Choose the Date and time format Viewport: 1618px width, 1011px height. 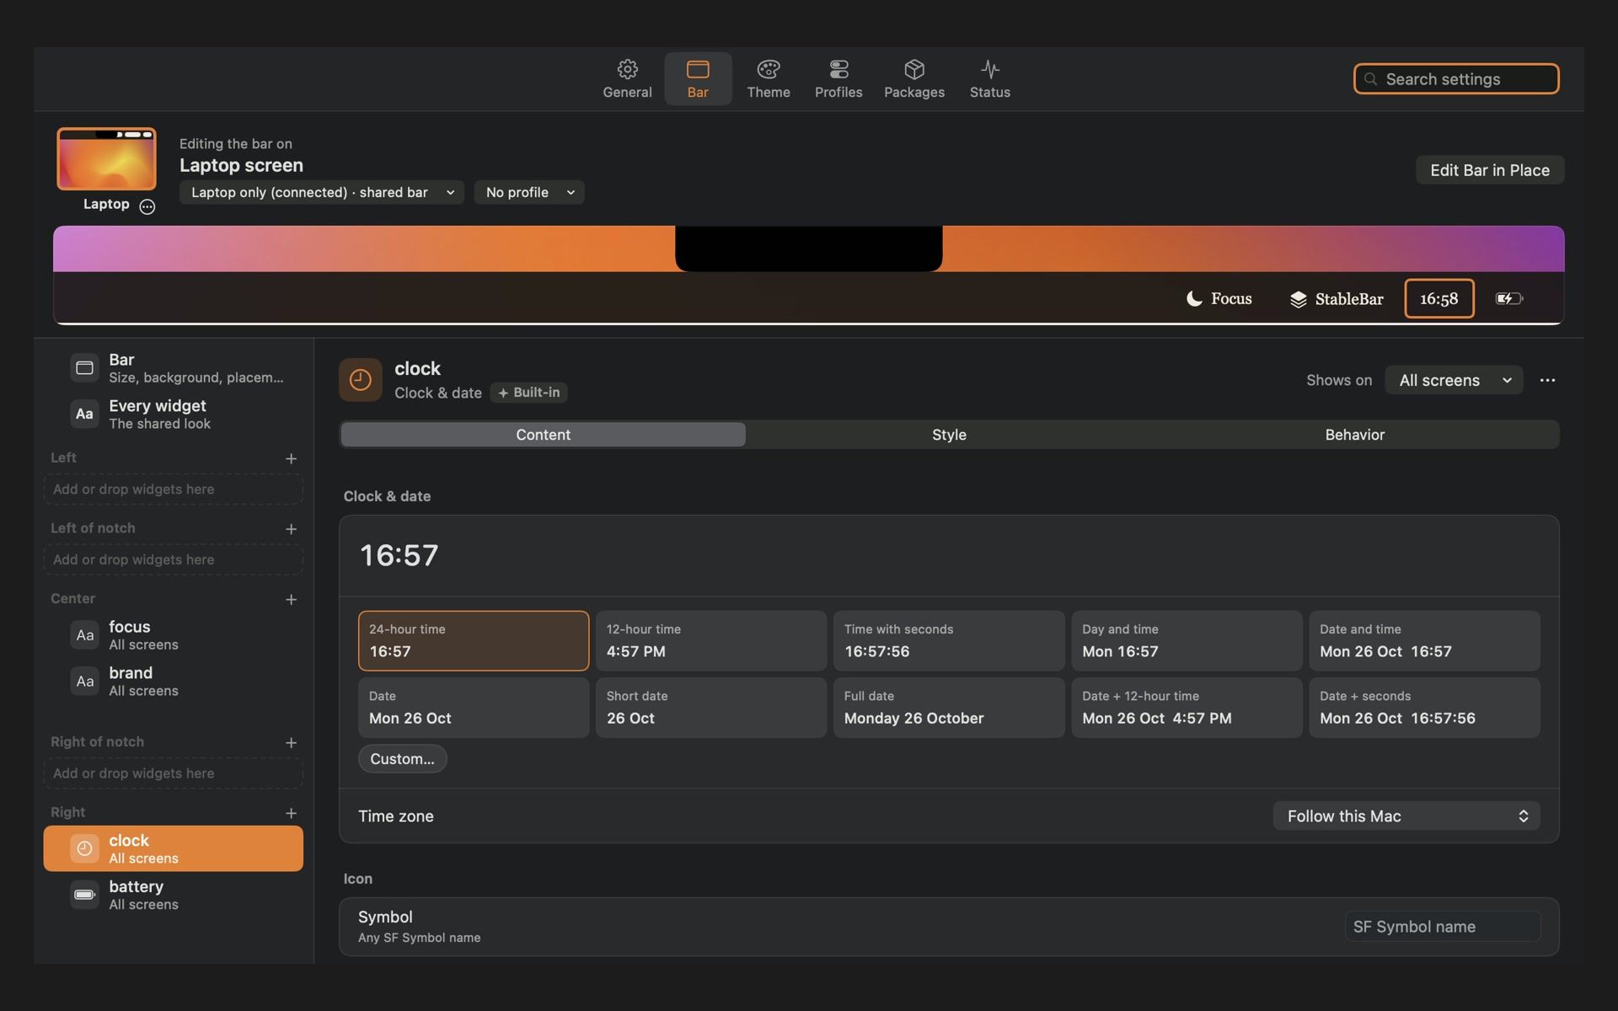tap(1424, 641)
